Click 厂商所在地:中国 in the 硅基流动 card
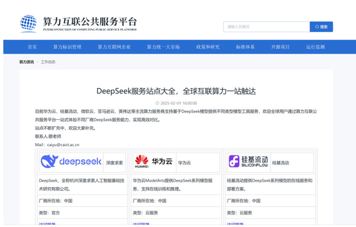 (244, 201)
